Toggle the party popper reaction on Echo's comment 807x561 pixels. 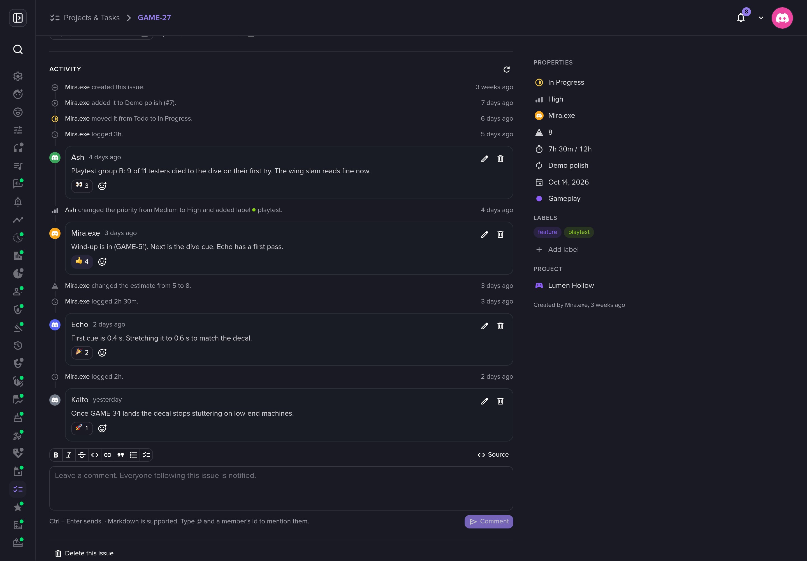point(82,353)
